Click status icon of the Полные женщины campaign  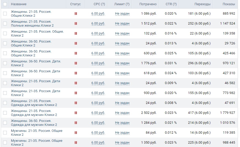[76, 23]
